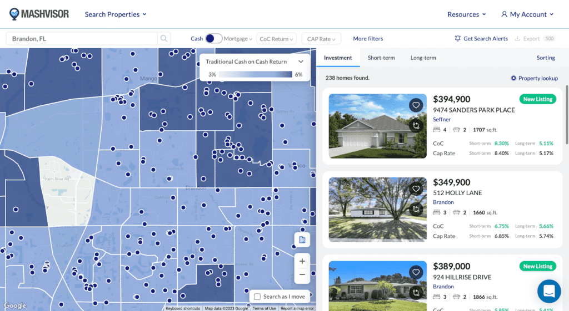Viewport: 569px width, 311px height.
Task: Switch to the Investment tab
Action: tap(338, 58)
